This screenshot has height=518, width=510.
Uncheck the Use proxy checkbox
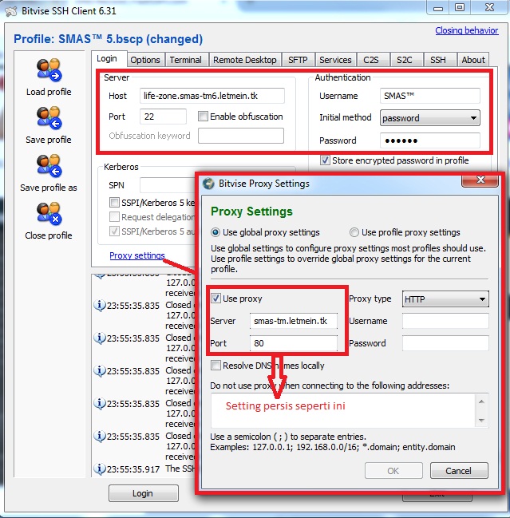click(215, 299)
